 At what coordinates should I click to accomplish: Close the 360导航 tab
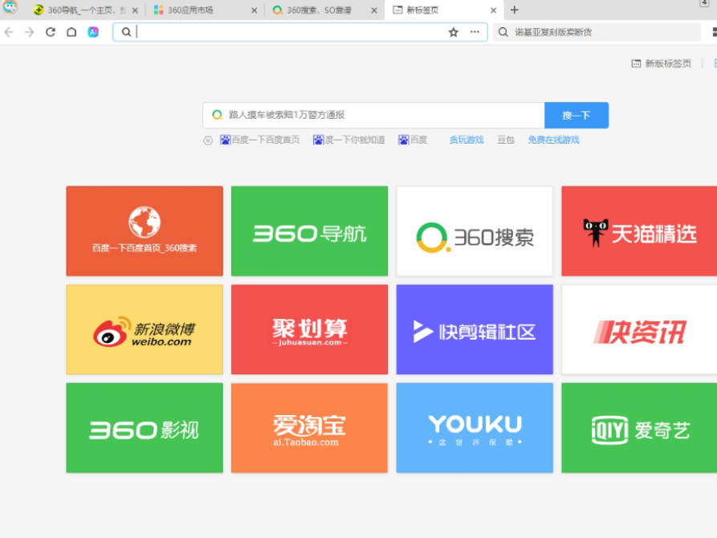(135, 10)
